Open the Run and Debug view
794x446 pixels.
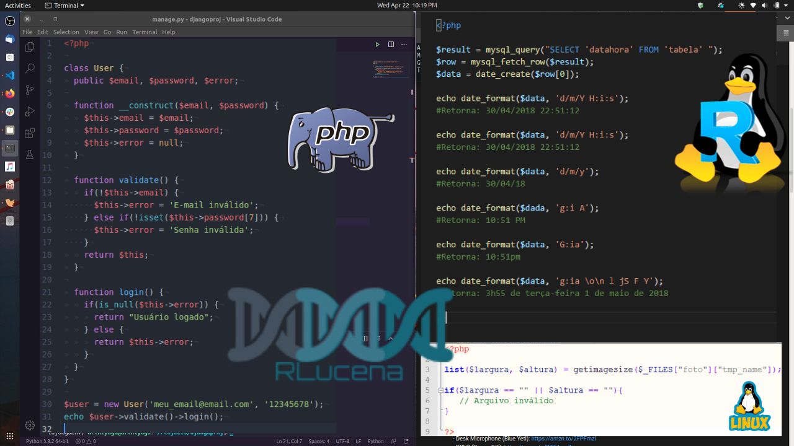(x=29, y=112)
